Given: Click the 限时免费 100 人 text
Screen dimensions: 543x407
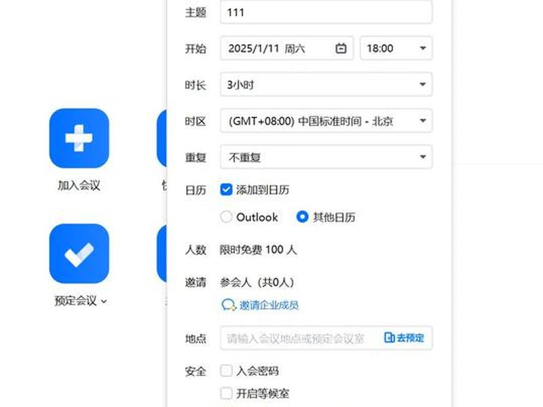Looking at the screenshot, I should (x=258, y=250).
